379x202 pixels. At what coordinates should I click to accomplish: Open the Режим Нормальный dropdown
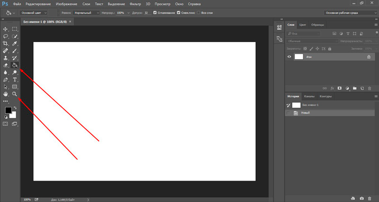pyautogui.click(x=86, y=13)
